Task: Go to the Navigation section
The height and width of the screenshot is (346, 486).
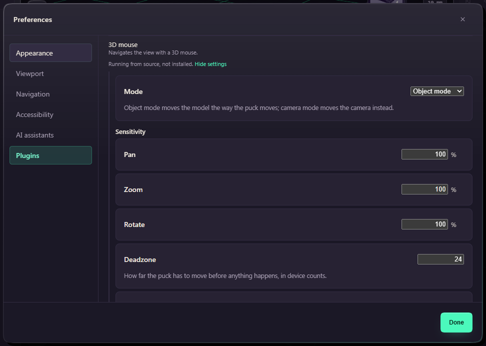Action: (50, 94)
